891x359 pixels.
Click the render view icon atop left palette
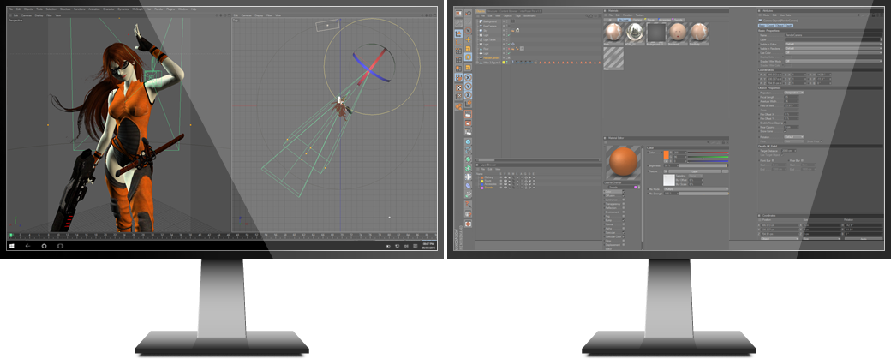(x=458, y=14)
